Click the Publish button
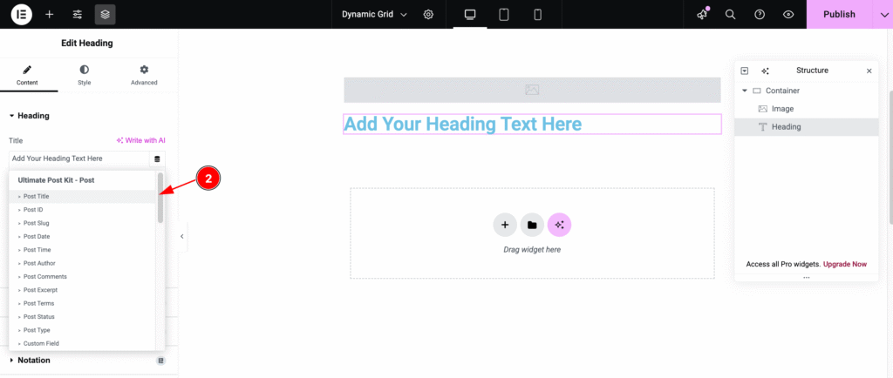The image size is (893, 378). [x=839, y=14]
